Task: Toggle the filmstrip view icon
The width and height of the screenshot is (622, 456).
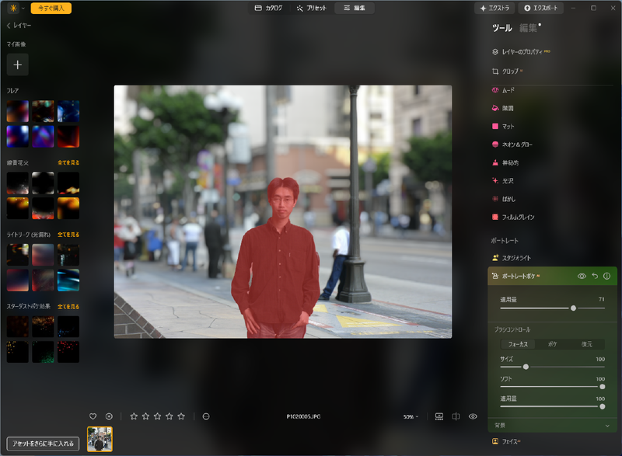Action: coord(439,416)
